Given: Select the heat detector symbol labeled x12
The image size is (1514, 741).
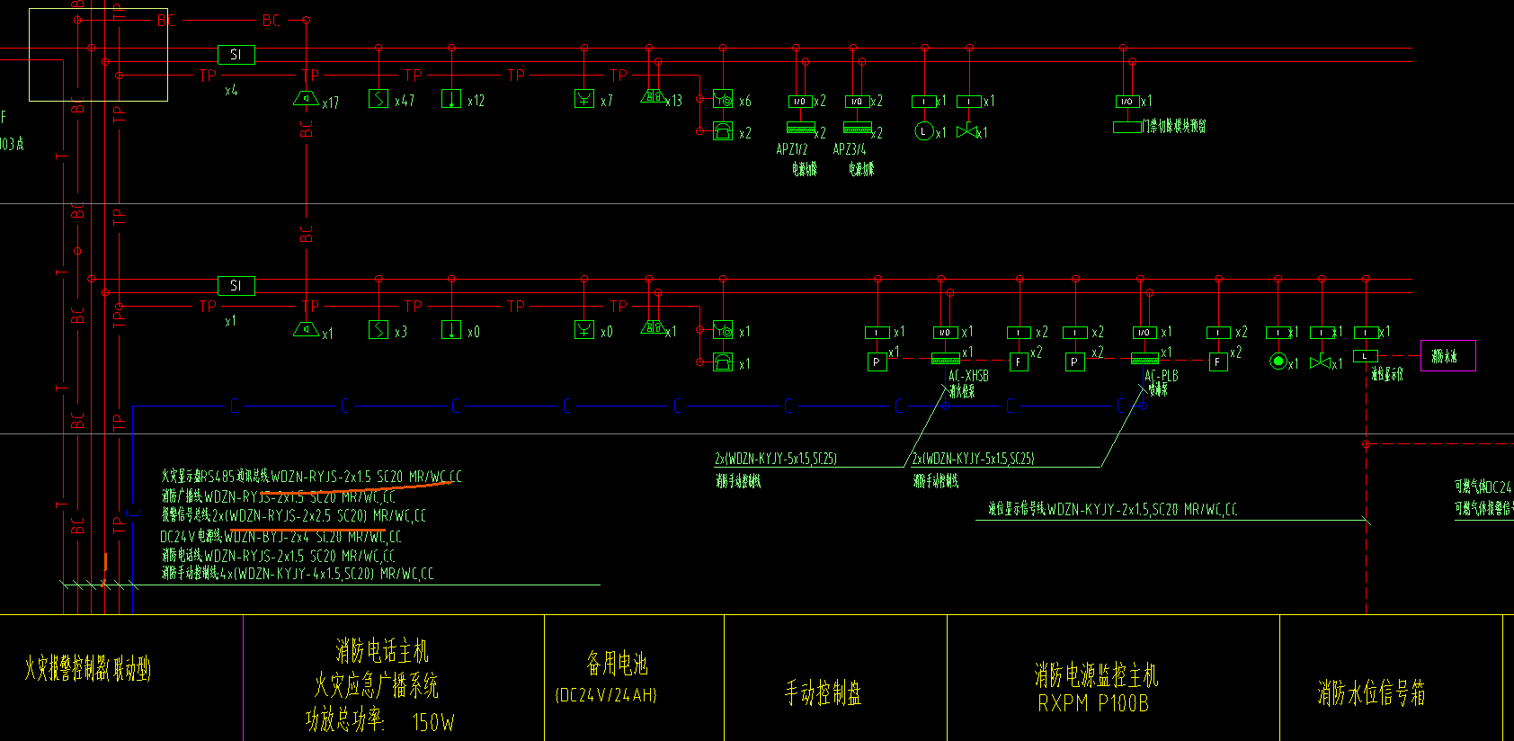Looking at the screenshot, I should pyautogui.click(x=451, y=99).
